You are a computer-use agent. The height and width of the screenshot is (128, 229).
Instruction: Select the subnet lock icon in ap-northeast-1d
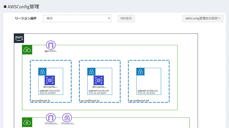click(x=140, y=71)
